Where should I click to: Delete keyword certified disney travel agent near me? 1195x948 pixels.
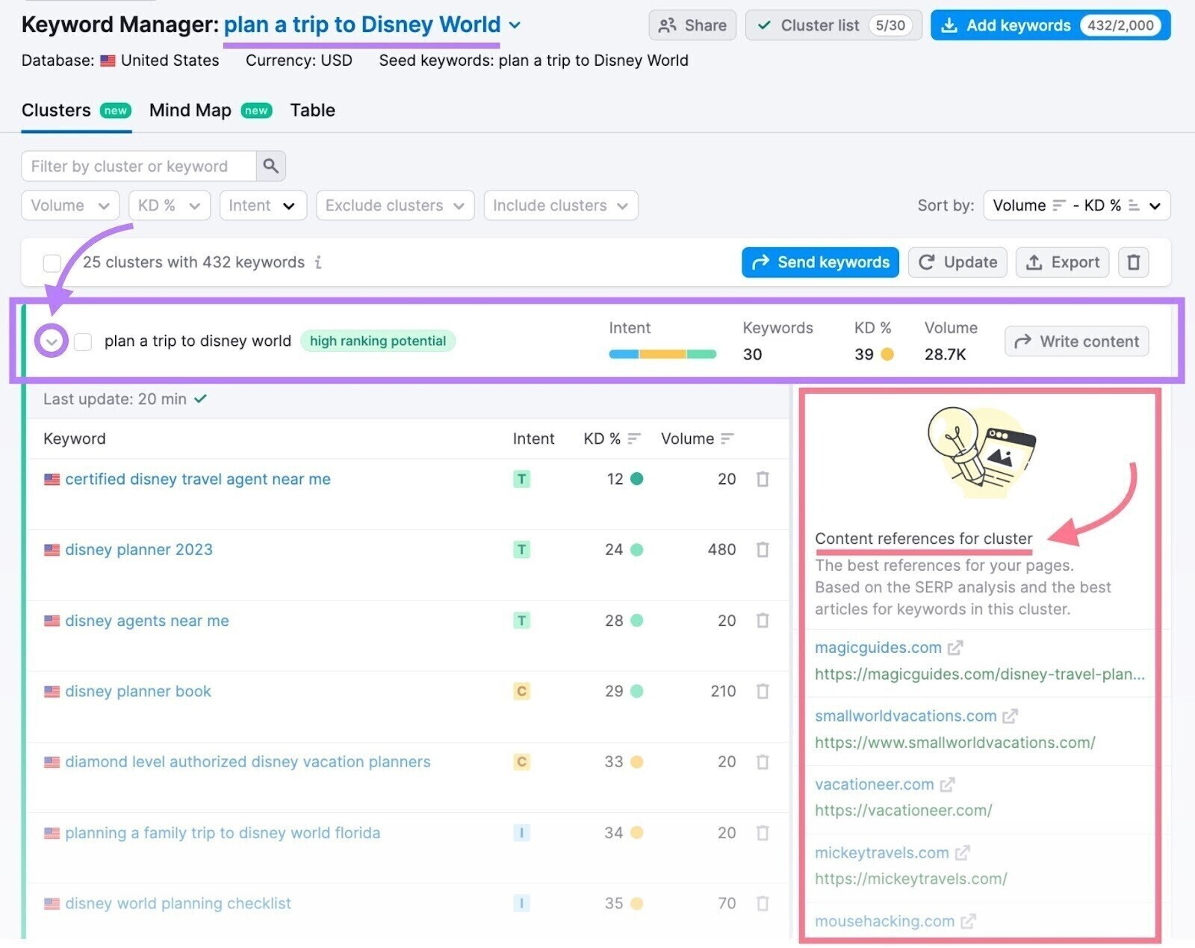coord(763,479)
